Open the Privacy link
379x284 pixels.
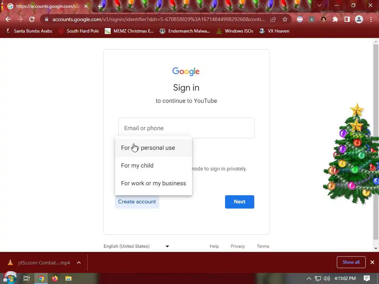pyautogui.click(x=238, y=246)
